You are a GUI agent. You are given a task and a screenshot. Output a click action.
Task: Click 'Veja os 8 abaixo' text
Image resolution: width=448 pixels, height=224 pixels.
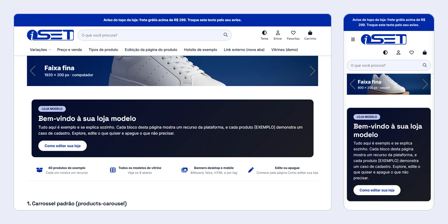[x=140, y=173]
